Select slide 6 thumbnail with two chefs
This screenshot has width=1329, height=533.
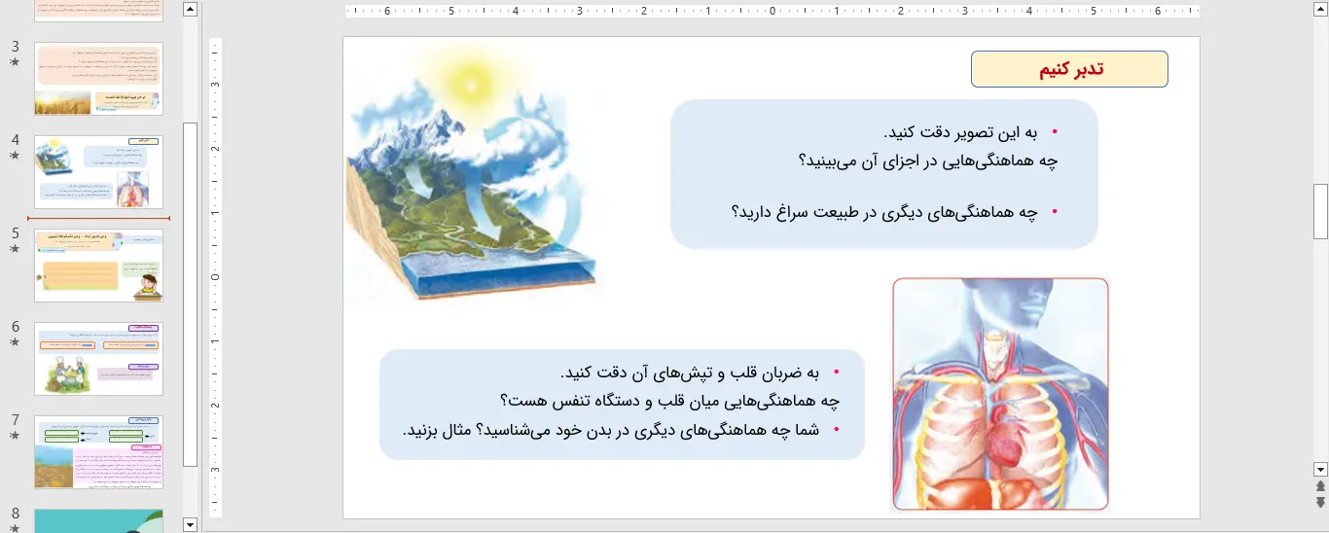[x=98, y=359]
